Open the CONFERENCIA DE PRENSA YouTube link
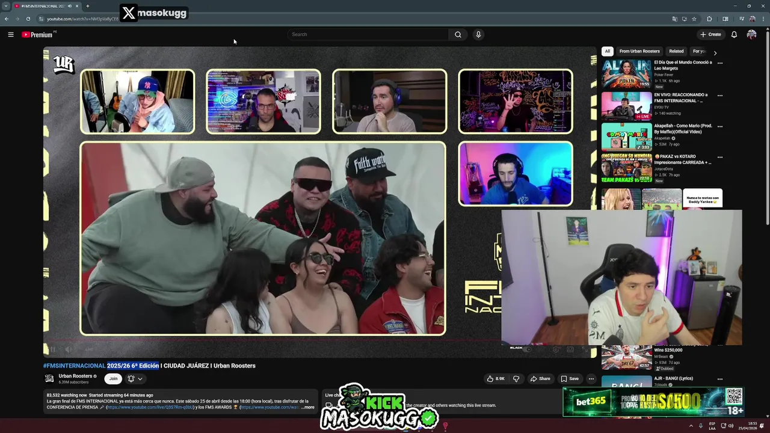 (150, 407)
